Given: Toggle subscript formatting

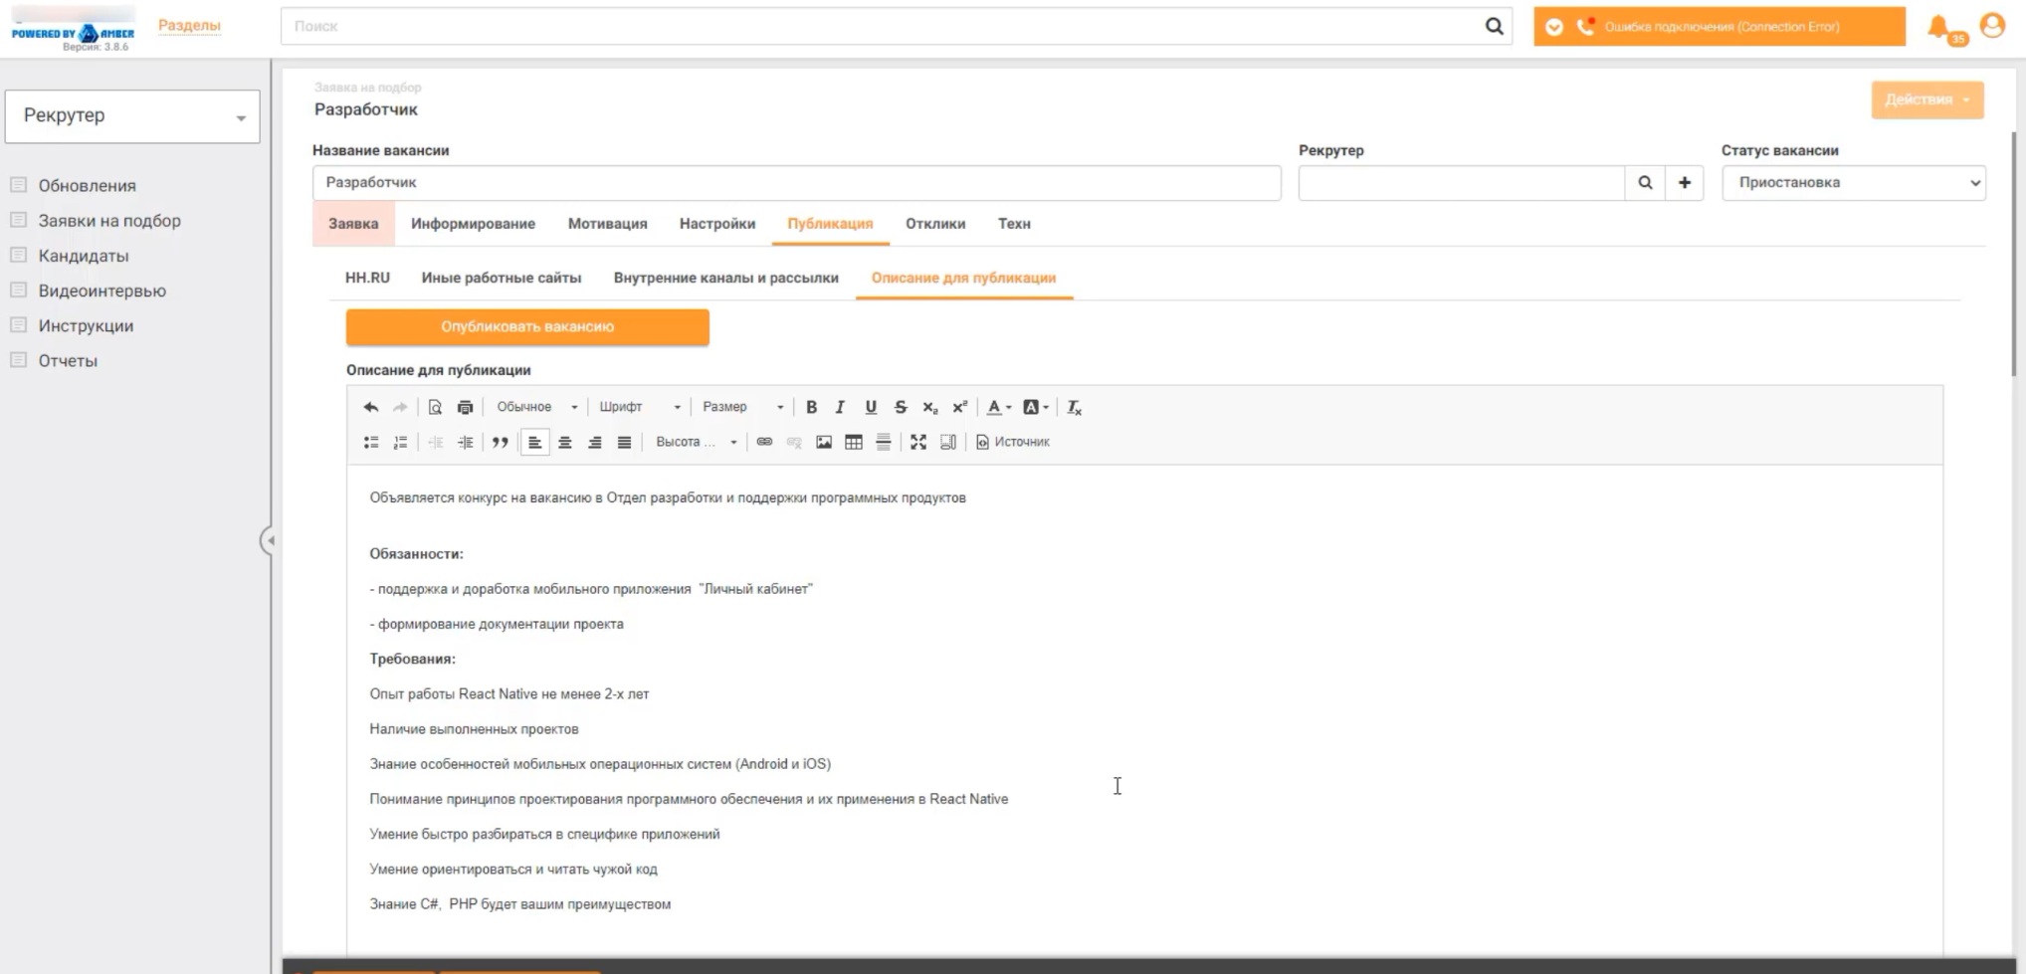Looking at the screenshot, I should 930,407.
